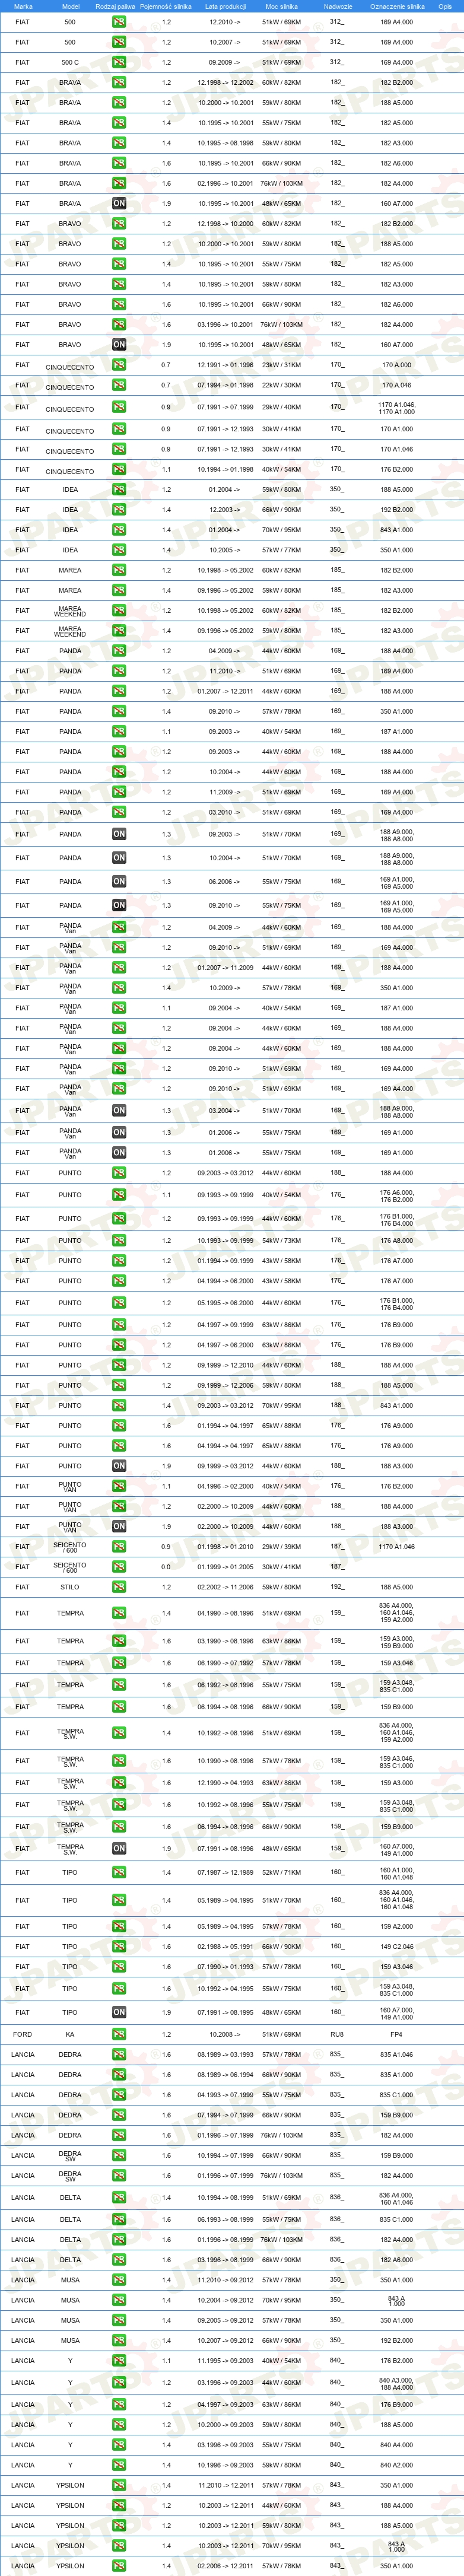Click the '23kW / 31KM' power cell
Image resolution: width=464 pixels, height=2576 pixels.
tap(281, 365)
